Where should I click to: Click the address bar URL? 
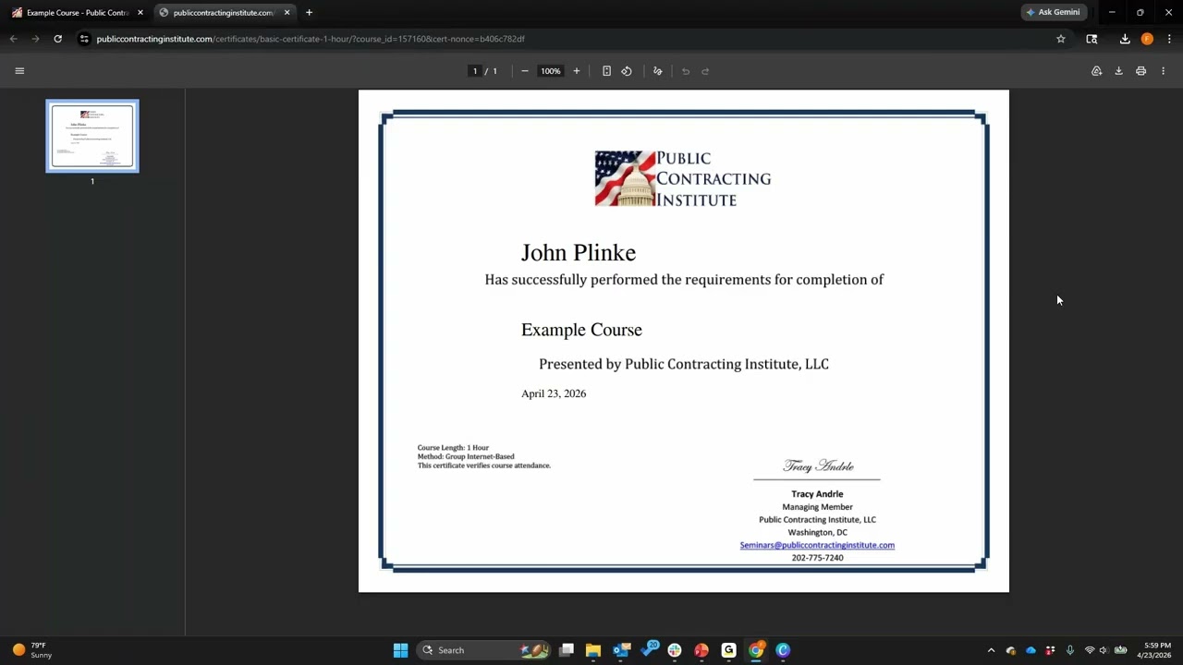click(x=311, y=39)
